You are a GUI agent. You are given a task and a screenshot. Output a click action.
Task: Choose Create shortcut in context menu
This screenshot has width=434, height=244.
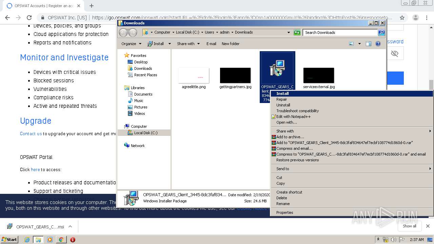352,192
